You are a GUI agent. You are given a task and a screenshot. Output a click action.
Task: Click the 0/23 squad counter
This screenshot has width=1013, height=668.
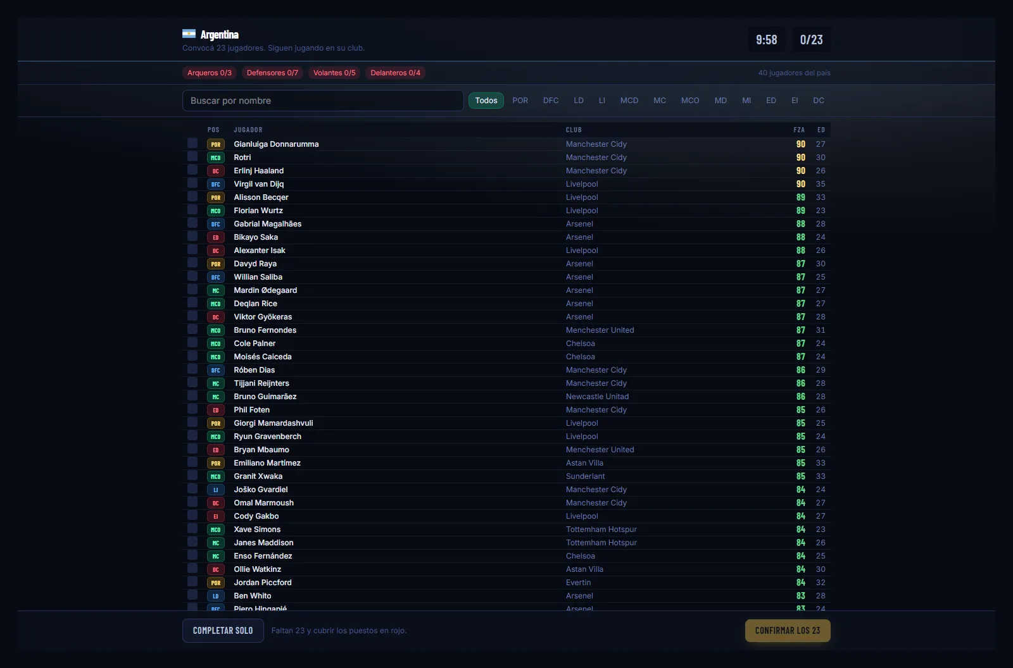click(x=812, y=40)
